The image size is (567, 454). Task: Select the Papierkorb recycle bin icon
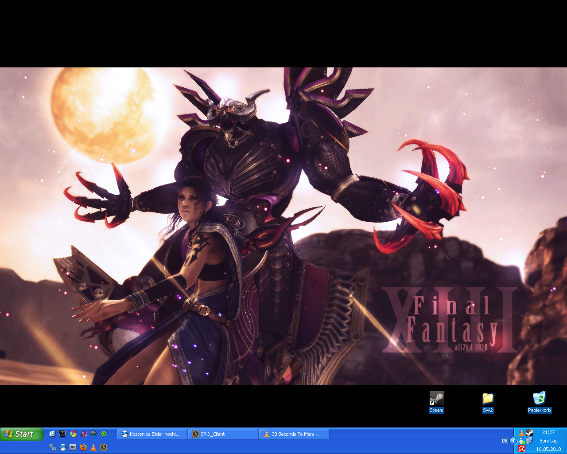click(x=539, y=399)
